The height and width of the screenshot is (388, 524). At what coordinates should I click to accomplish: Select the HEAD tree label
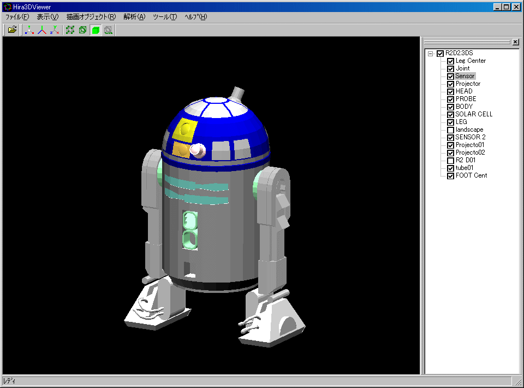click(464, 91)
